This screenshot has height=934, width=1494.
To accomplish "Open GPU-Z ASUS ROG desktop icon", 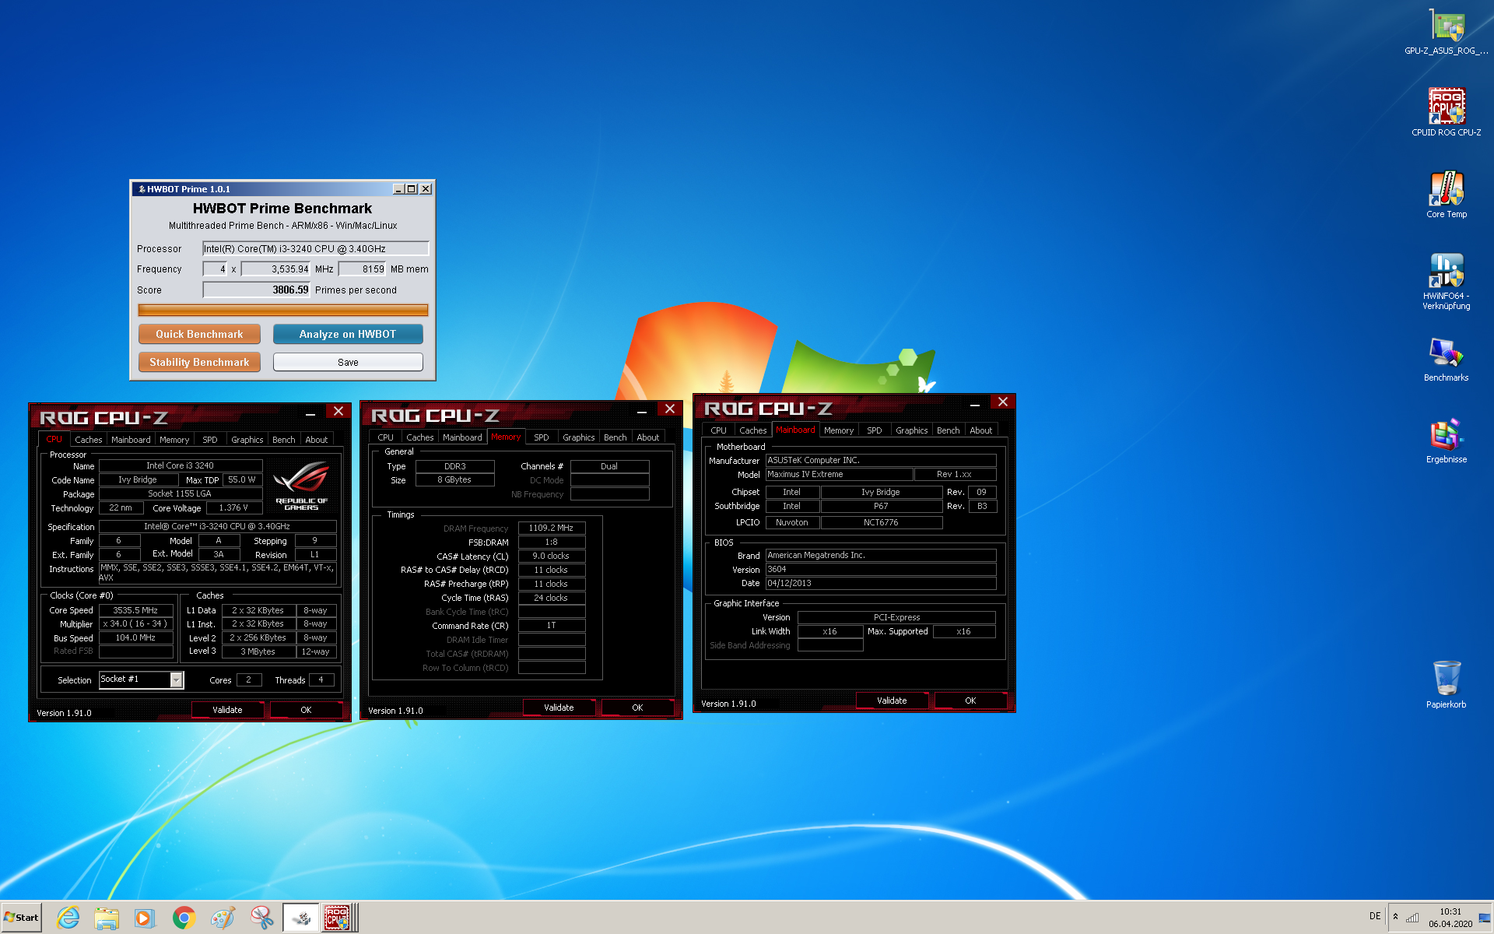I will (x=1446, y=32).
